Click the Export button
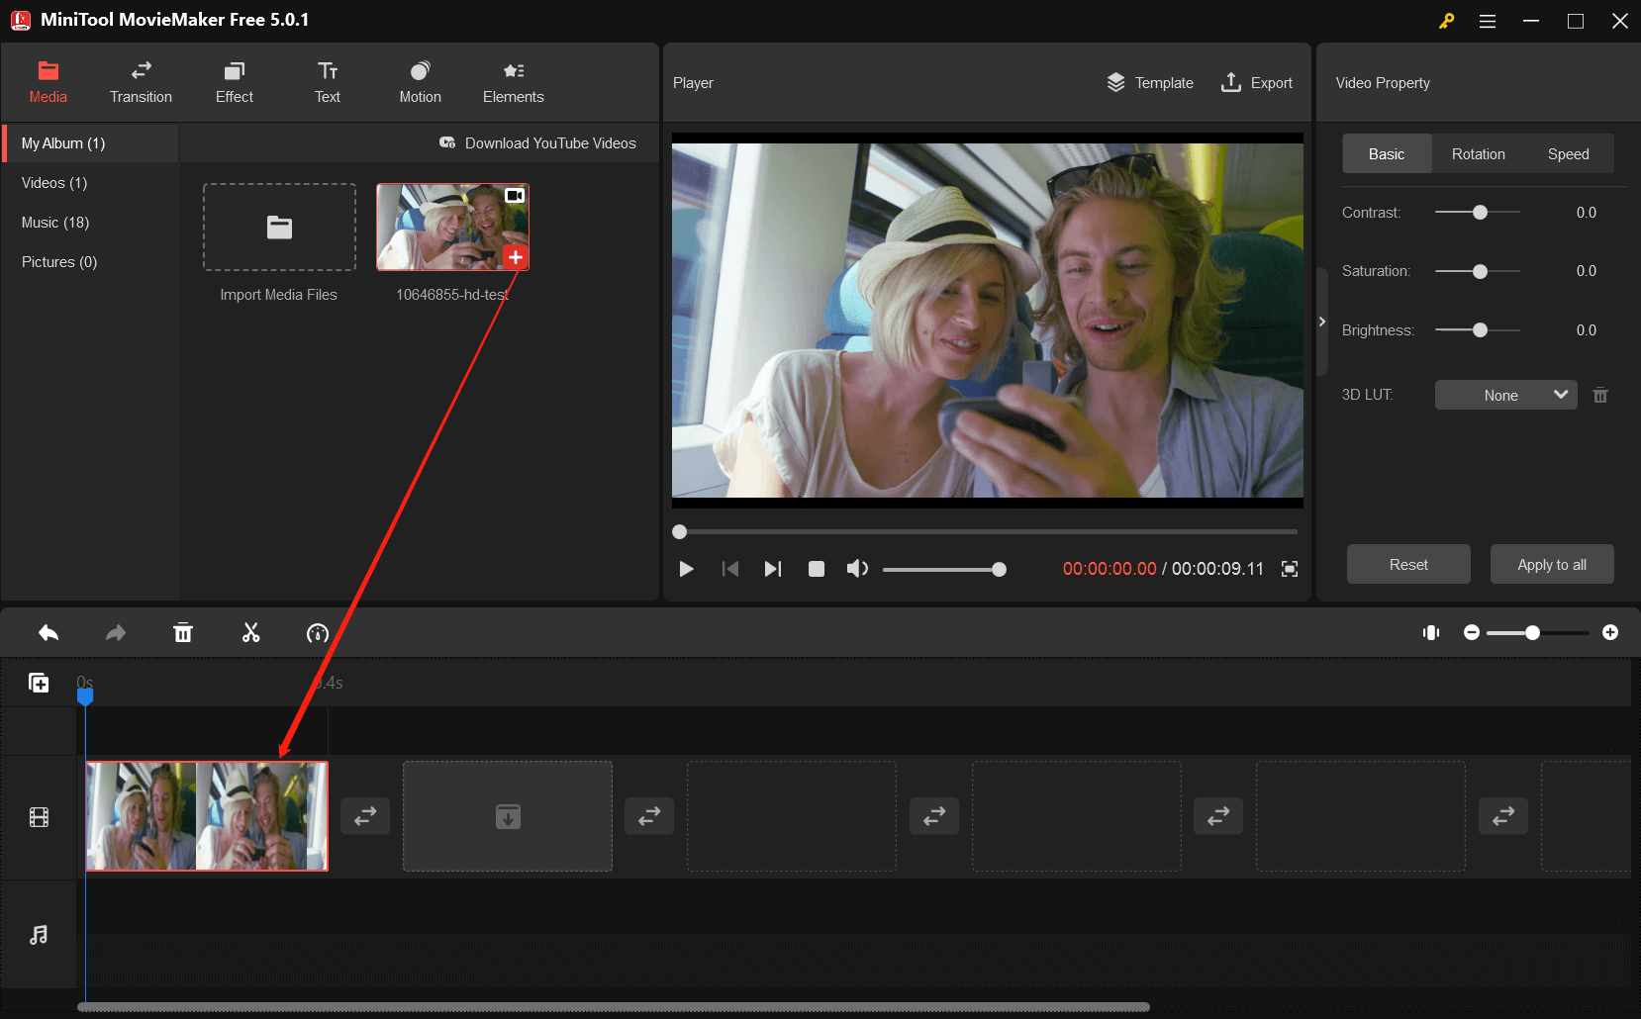This screenshot has width=1641, height=1019. tap(1257, 83)
